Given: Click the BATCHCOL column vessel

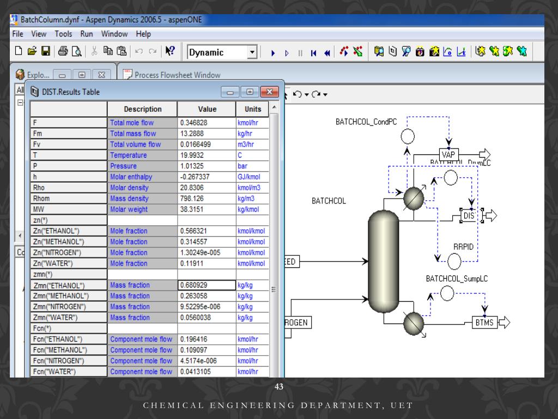Looking at the screenshot, I should coord(383,261).
